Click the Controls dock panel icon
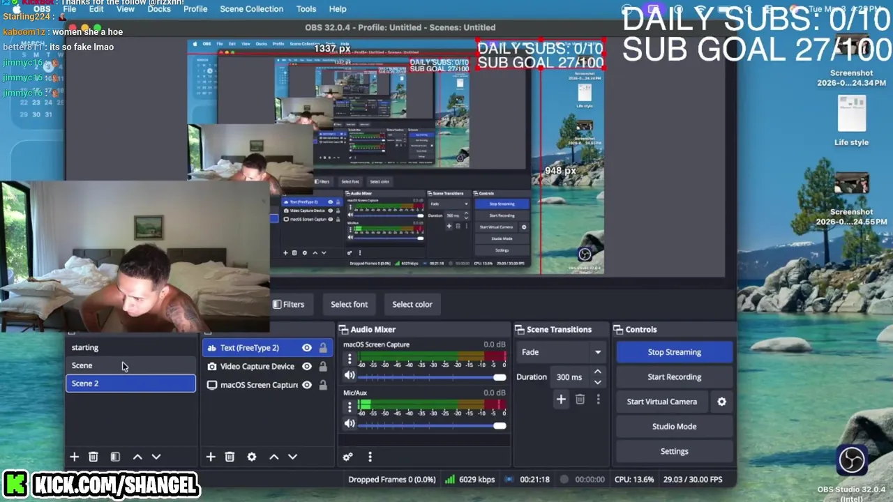This screenshot has height=502, width=893. pyautogui.click(x=619, y=329)
